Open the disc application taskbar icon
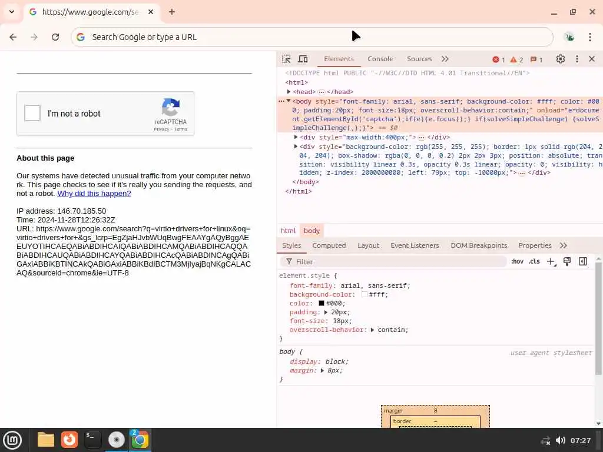Screen dimensions: 603x452 pos(116,440)
